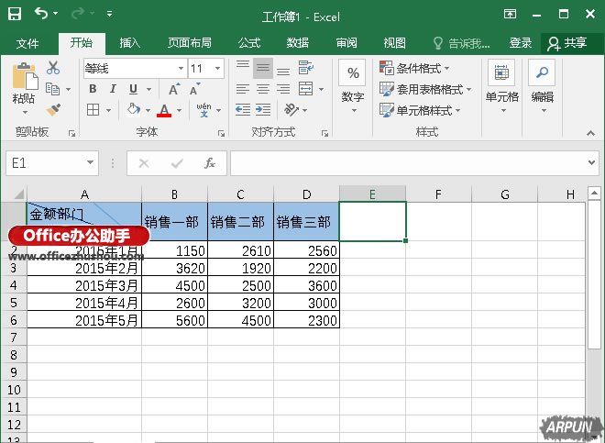The height and width of the screenshot is (443, 605).
Task: Click merge and center icon
Action: tap(306, 89)
